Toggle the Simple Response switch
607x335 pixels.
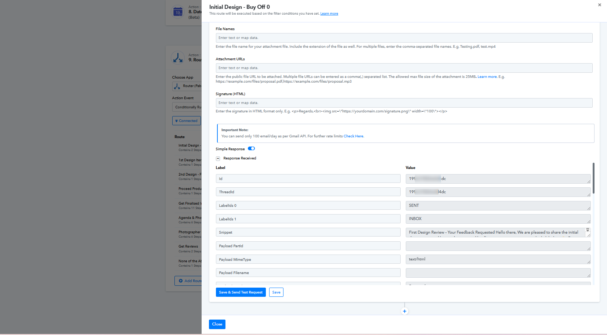point(251,149)
